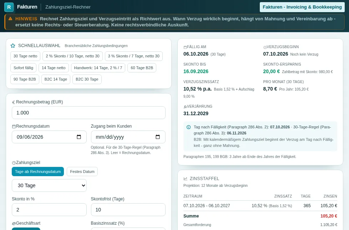Click Zahlbetrag mit Skonto: 980,00 € text
The image size is (349, 230).
[307, 72]
